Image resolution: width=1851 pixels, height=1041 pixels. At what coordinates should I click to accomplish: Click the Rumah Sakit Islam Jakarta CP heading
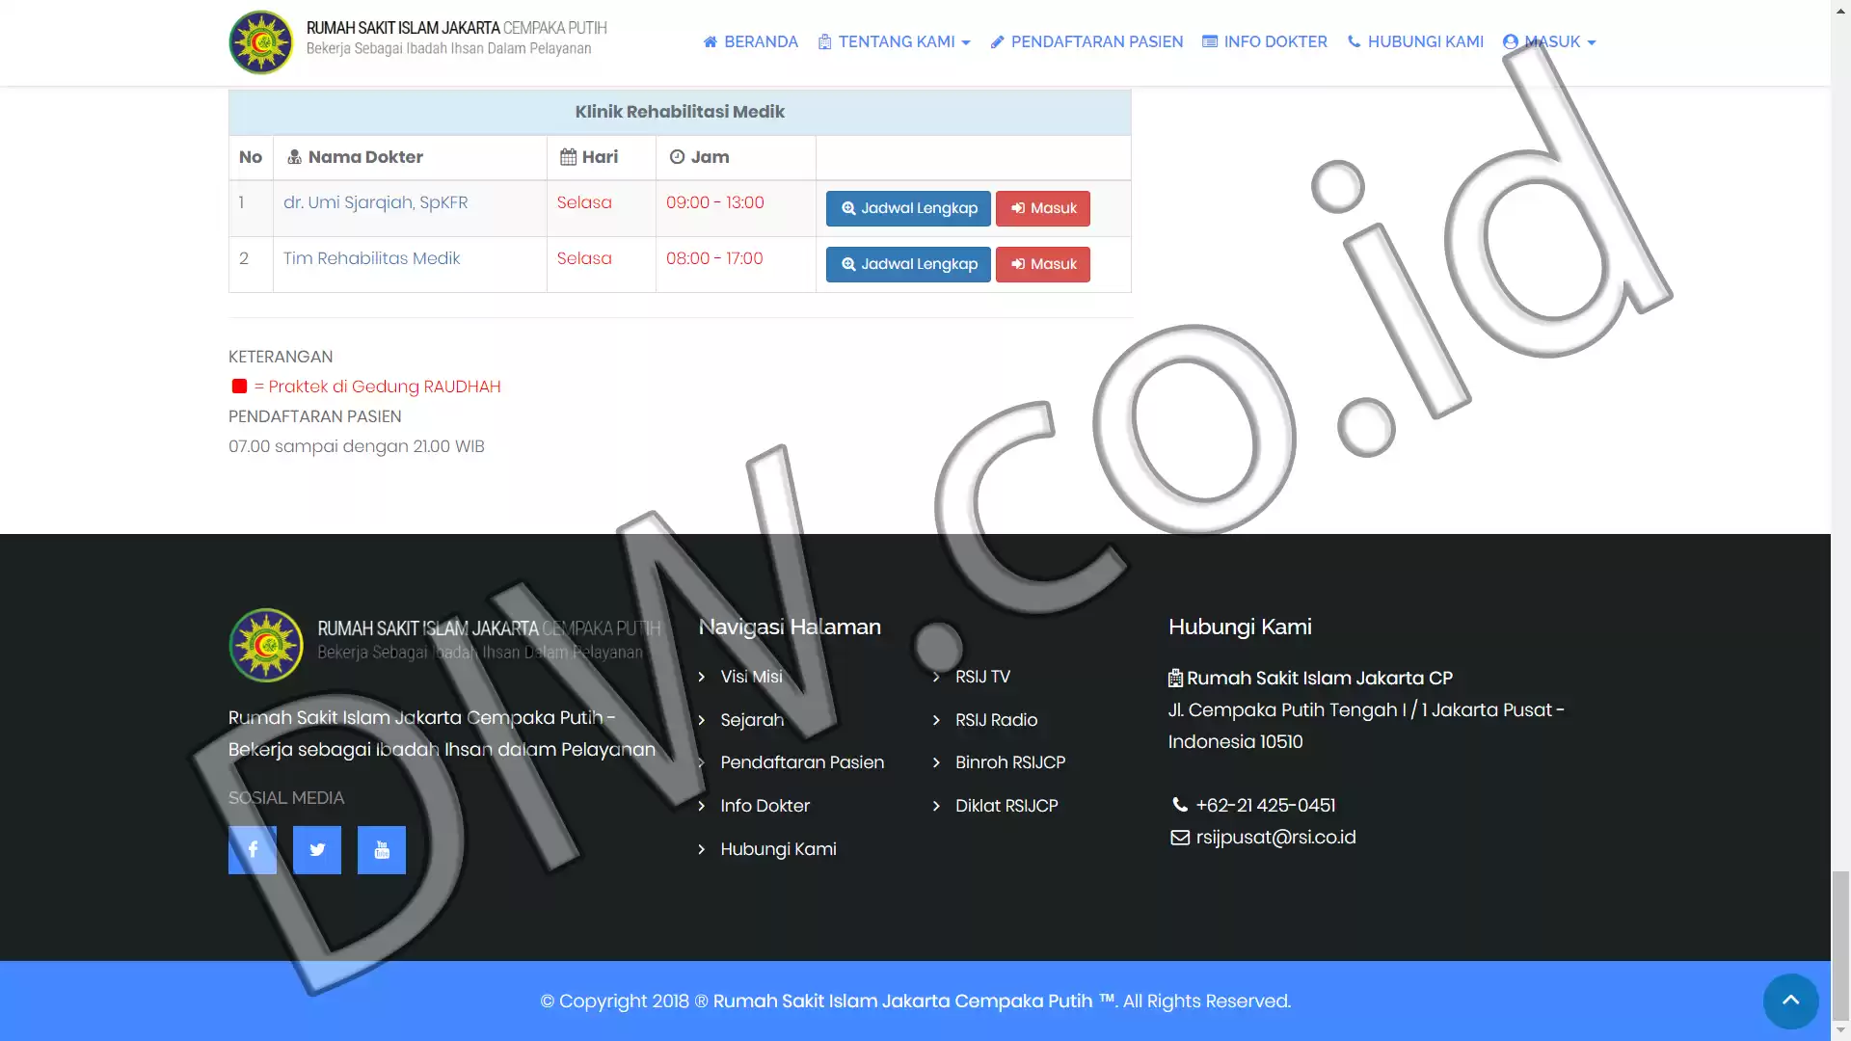click(1319, 678)
